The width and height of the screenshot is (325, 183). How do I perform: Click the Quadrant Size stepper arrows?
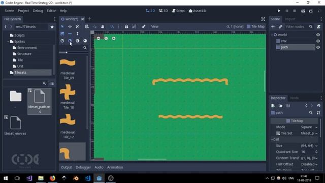point(316,152)
